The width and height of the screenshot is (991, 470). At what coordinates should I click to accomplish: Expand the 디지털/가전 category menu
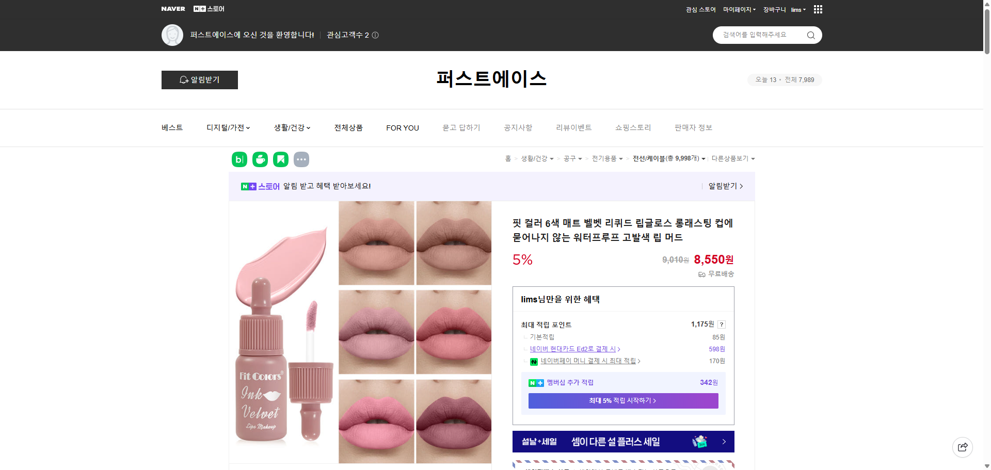228,127
